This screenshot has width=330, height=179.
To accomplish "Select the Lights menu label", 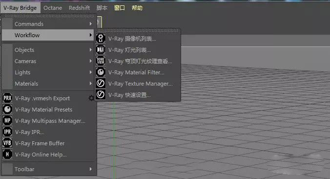I will pyautogui.click(x=22, y=72).
